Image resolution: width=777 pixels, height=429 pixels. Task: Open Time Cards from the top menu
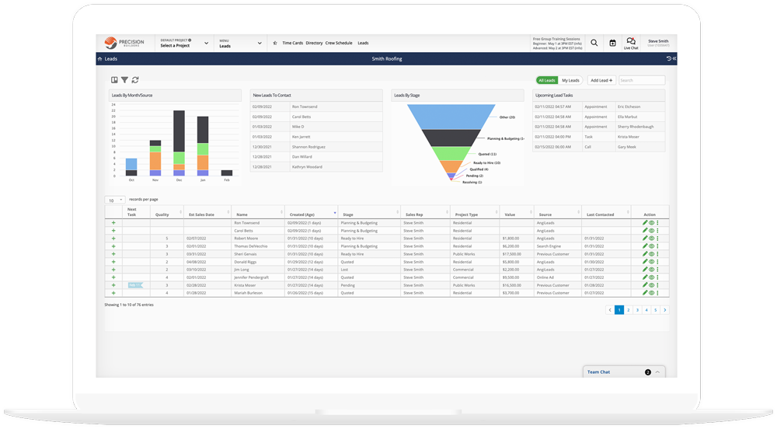click(291, 44)
